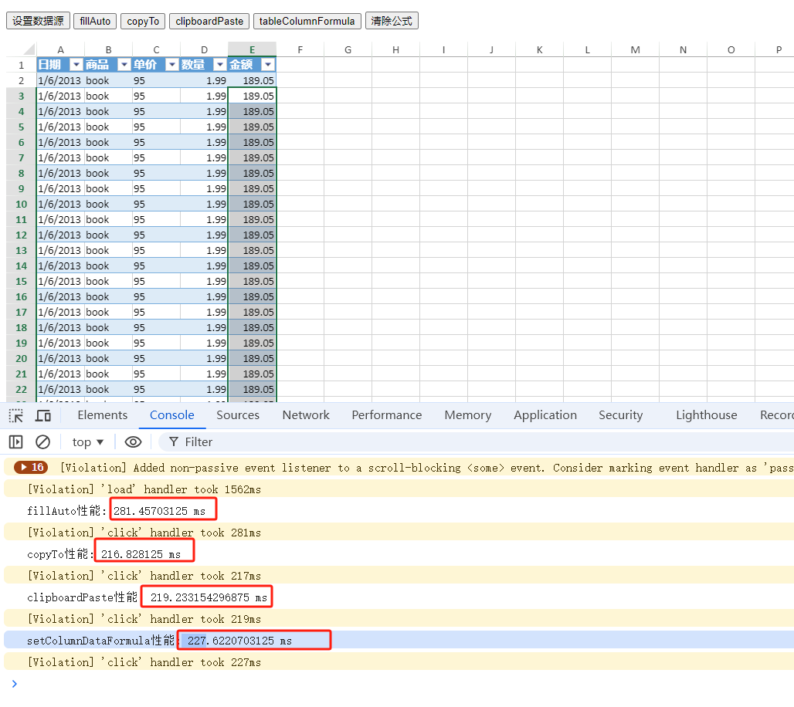Viewport: 794px width, 707px height.
Task: Switch to the Elements tab
Action: coord(103,415)
